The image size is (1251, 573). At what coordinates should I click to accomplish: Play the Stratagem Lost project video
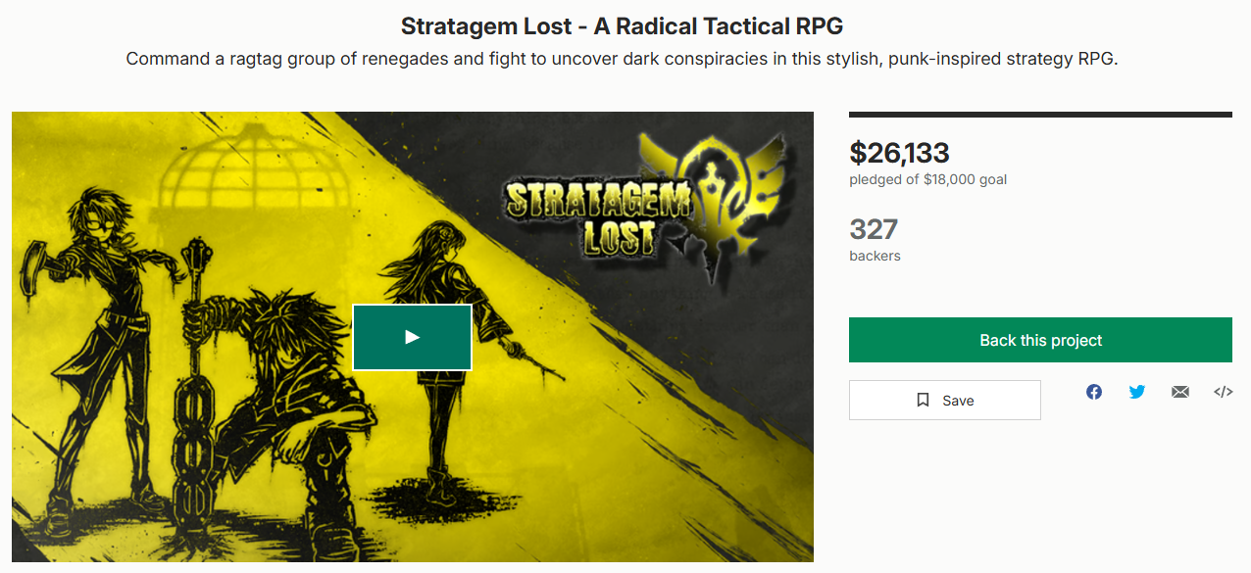tap(413, 337)
